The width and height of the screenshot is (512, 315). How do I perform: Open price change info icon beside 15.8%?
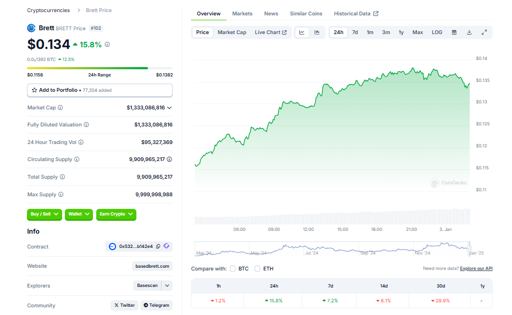click(107, 45)
